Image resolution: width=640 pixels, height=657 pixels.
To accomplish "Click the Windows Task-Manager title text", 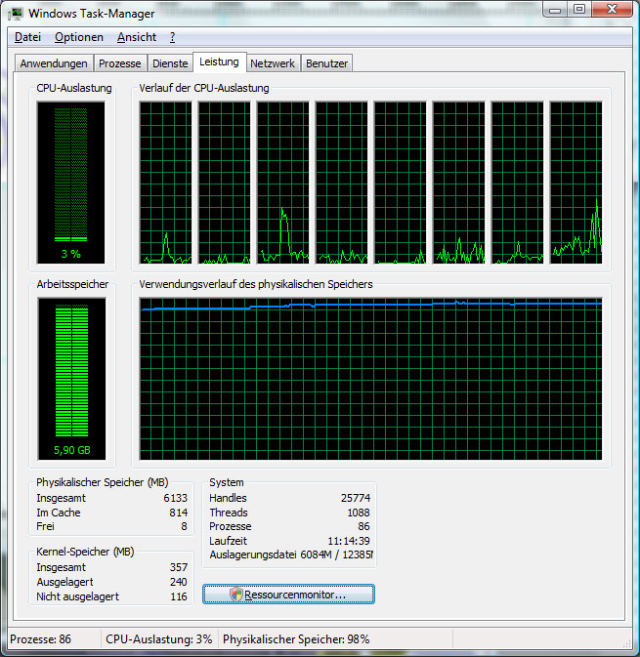I will [x=92, y=14].
